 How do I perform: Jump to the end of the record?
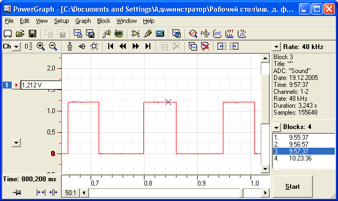click(148, 46)
